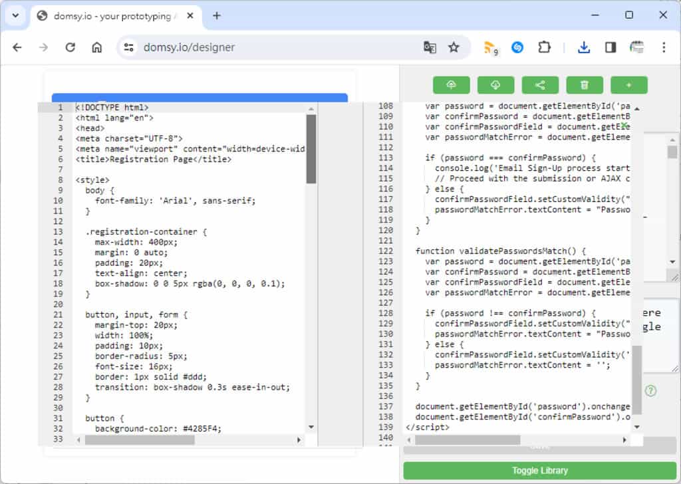Image resolution: width=681 pixels, height=484 pixels.
Task: Open the tab search dropdown chevron
Action: 15,16
